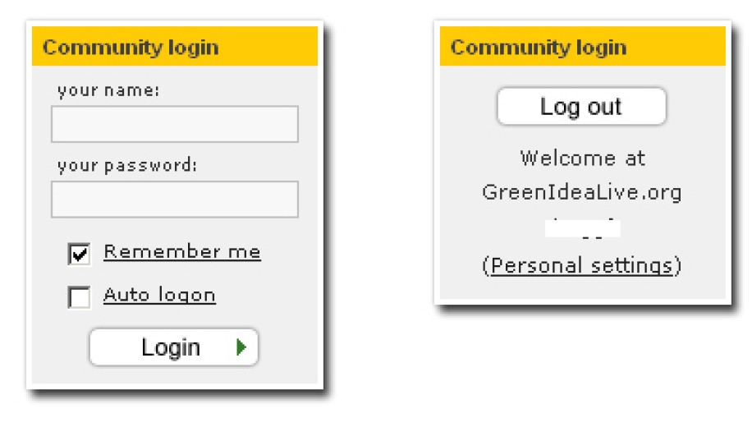Image resolution: width=752 pixels, height=427 pixels.
Task: Focus the your name input field
Action: click(x=174, y=124)
